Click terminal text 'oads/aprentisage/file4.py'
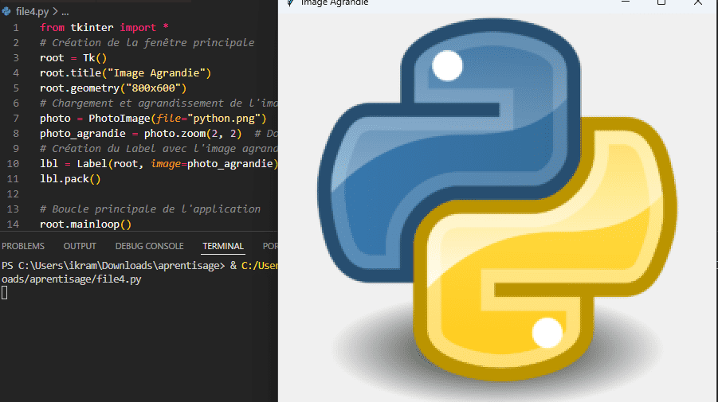 pos(72,279)
